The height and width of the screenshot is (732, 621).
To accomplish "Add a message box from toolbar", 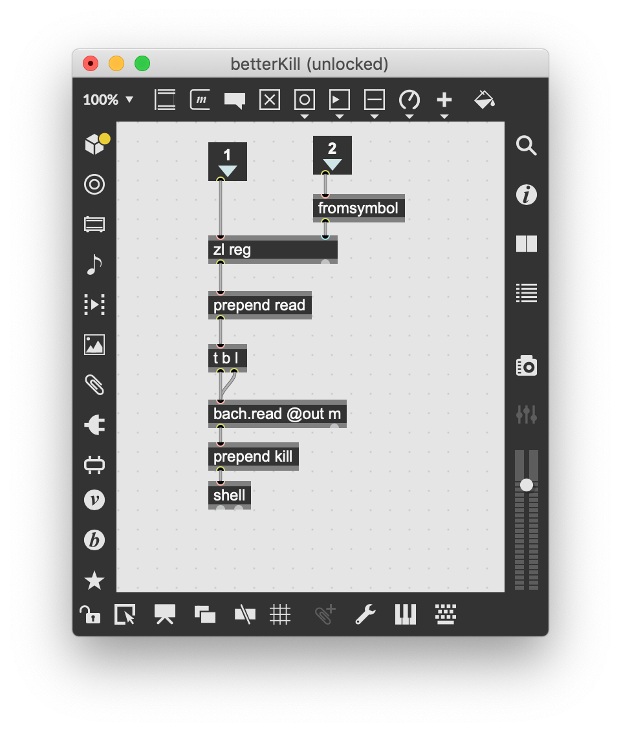I will click(x=200, y=100).
